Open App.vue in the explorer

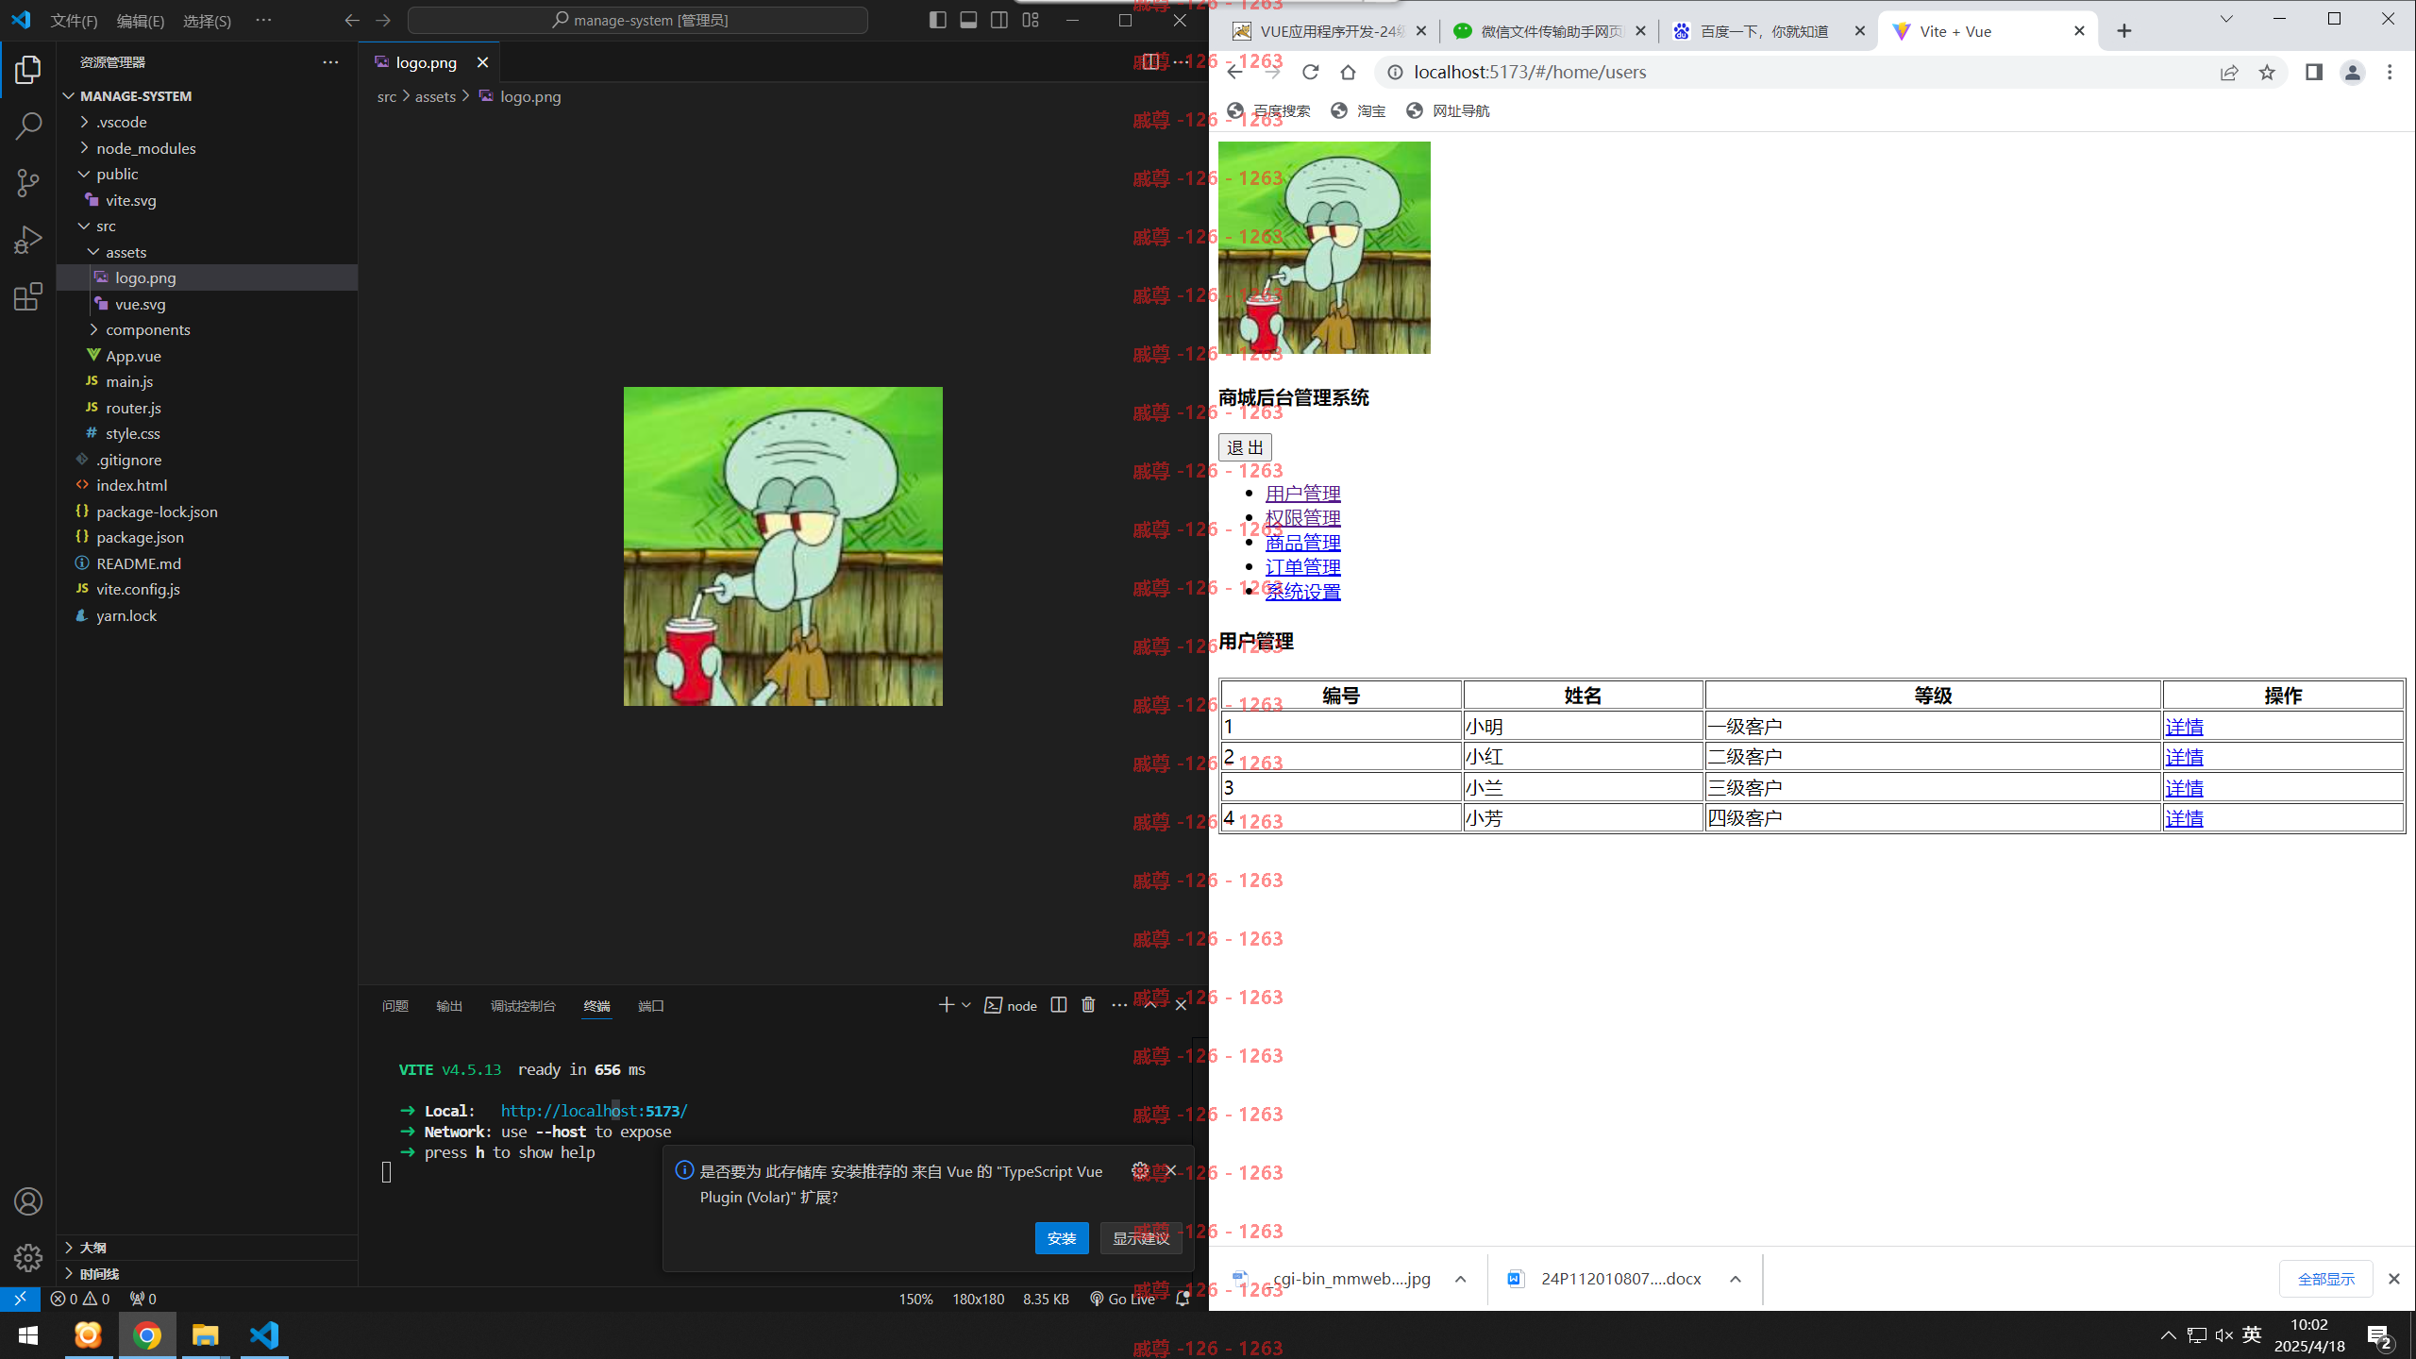click(207, 356)
